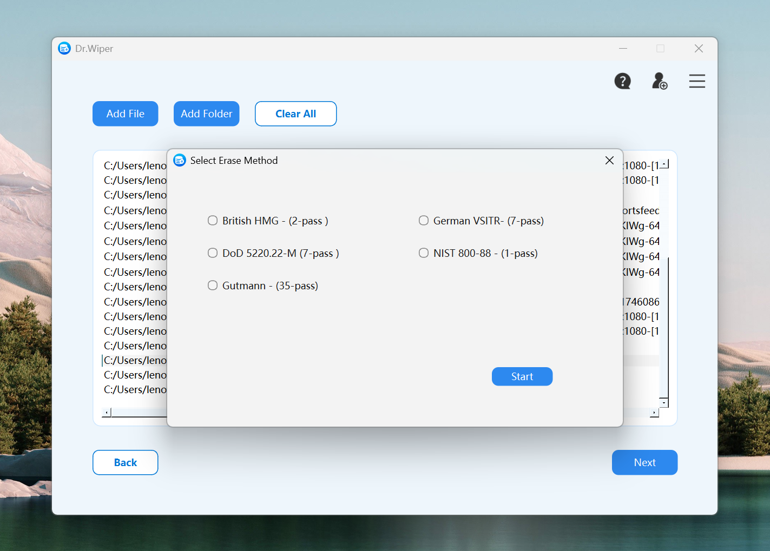Minimize the Dr.Wiper window
The width and height of the screenshot is (770, 551).
(623, 49)
